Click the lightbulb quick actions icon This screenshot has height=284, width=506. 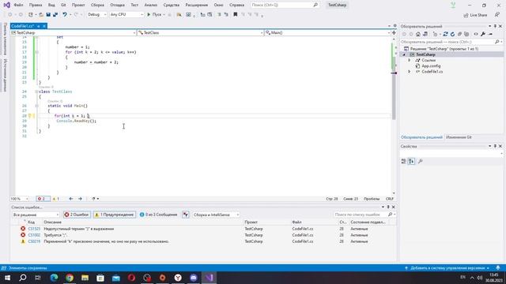pos(29,116)
